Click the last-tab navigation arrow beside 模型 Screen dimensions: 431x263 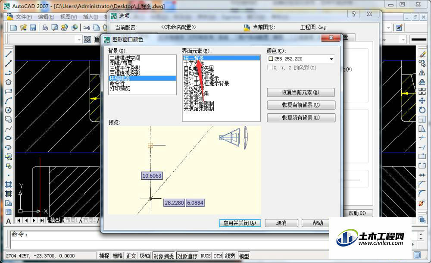42,220
